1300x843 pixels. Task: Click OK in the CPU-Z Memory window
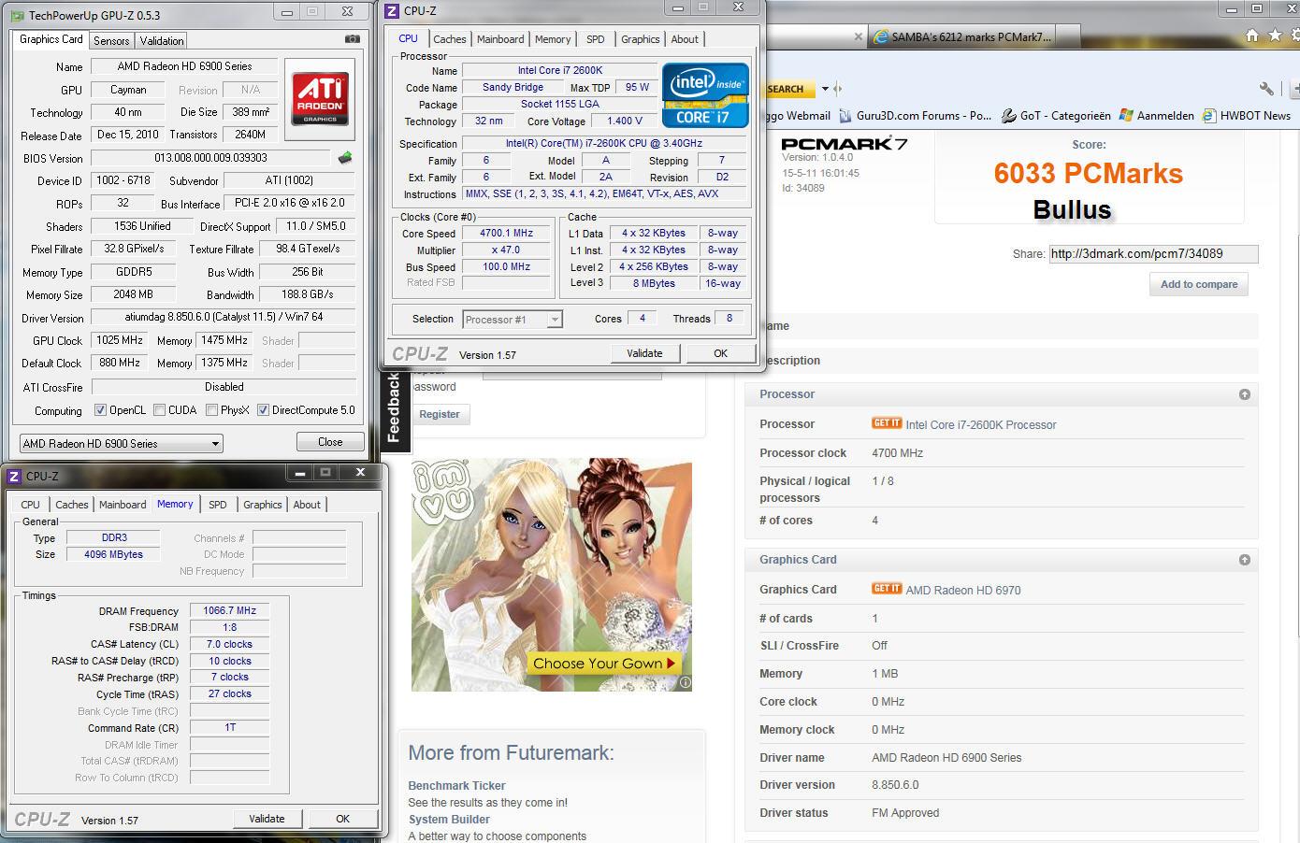click(343, 819)
